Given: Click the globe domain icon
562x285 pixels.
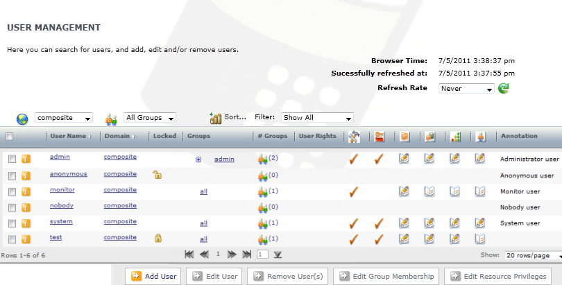Looking at the screenshot, I should pyautogui.click(x=22, y=119).
